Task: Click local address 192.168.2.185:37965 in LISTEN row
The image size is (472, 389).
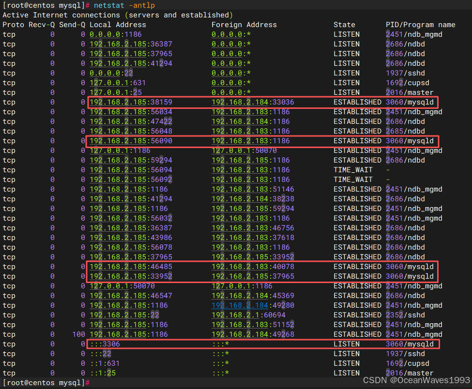Action: point(131,54)
